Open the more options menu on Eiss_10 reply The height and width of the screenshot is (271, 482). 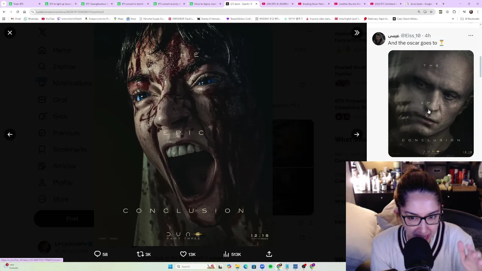pyautogui.click(x=470, y=35)
